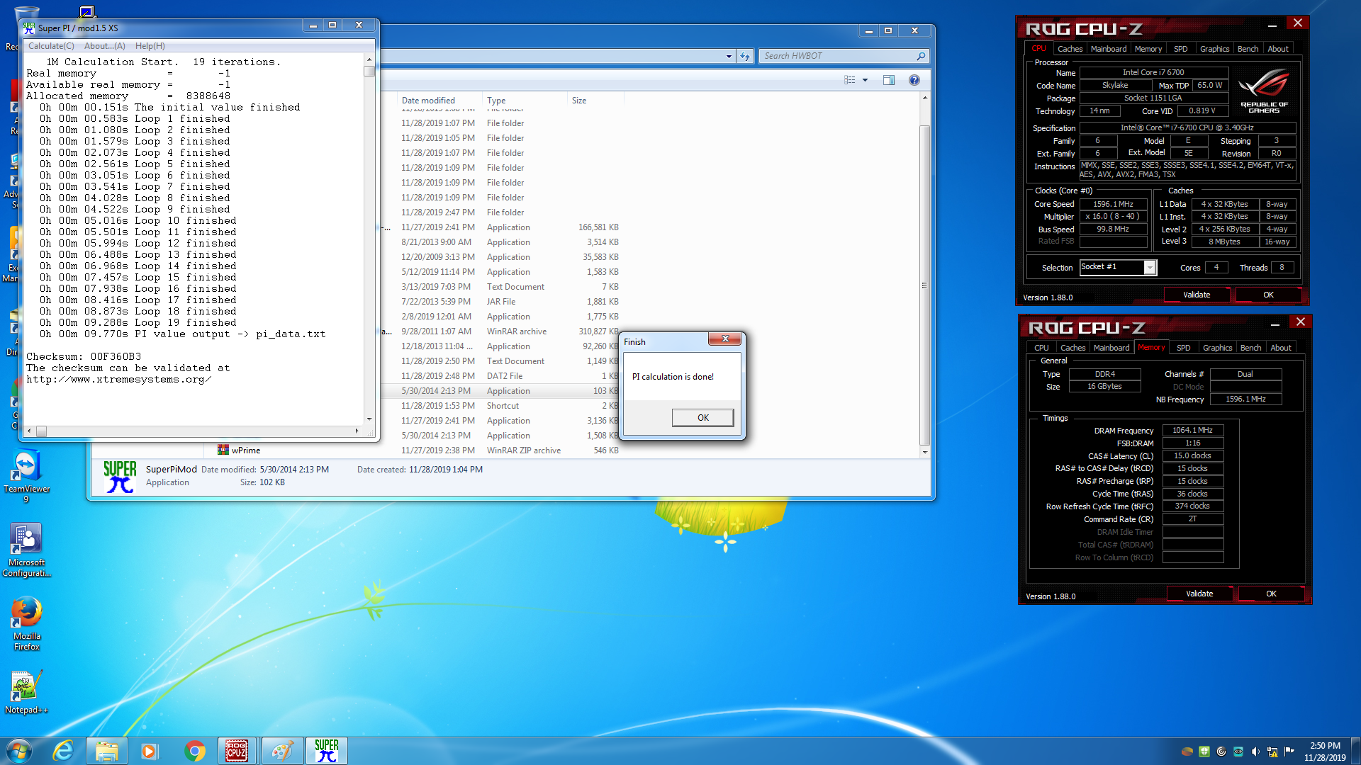Open the Help(H) menu in Super PI
Image resolution: width=1361 pixels, height=765 pixels.
pyautogui.click(x=150, y=46)
